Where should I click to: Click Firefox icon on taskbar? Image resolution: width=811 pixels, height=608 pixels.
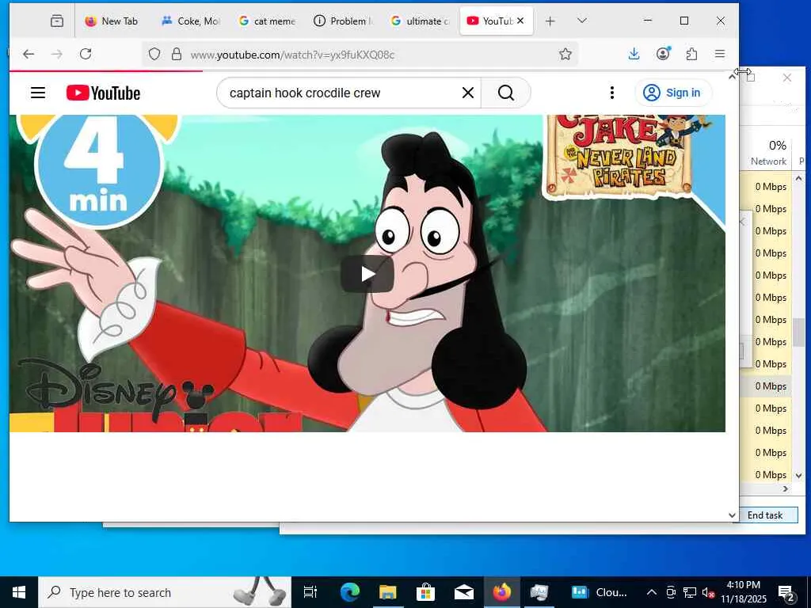[501, 592]
